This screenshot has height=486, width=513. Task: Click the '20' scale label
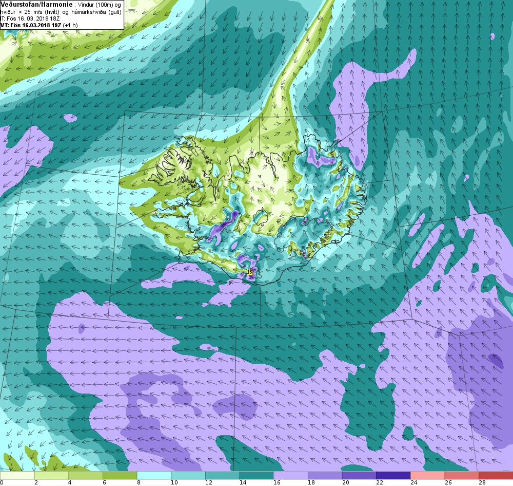(x=345, y=482)
